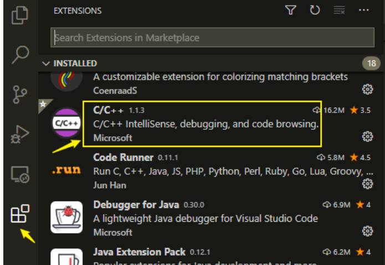Screen dimensions: 385x265
Task: Refresh the extensions list
Action: [x=315, y=11]
